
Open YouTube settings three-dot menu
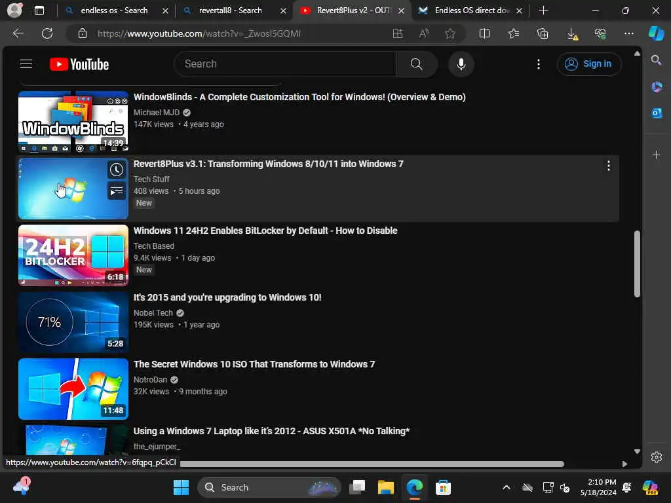[539, 64]
